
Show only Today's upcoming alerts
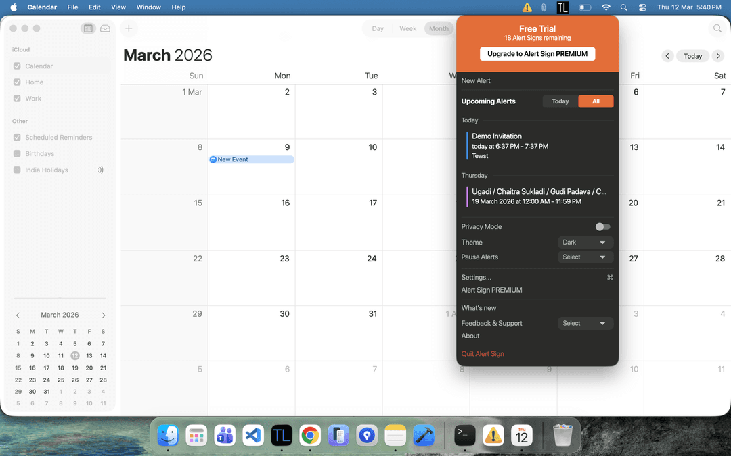click(560, 101)
